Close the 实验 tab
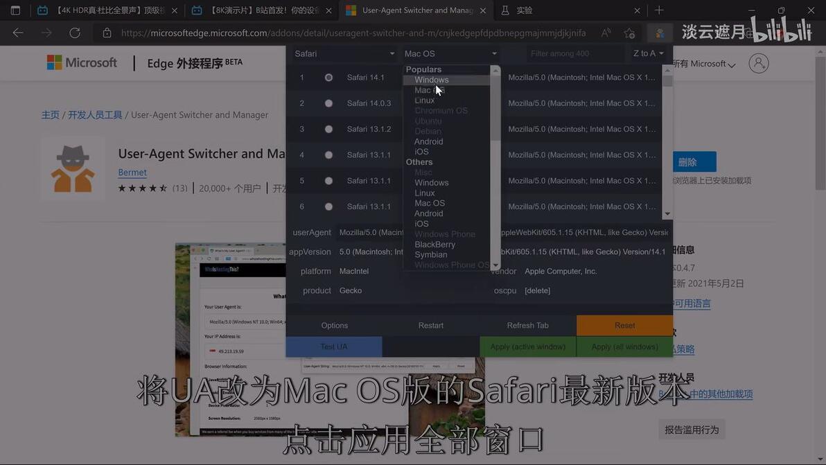Screen dimensions: 826x465 coord(637,10)
